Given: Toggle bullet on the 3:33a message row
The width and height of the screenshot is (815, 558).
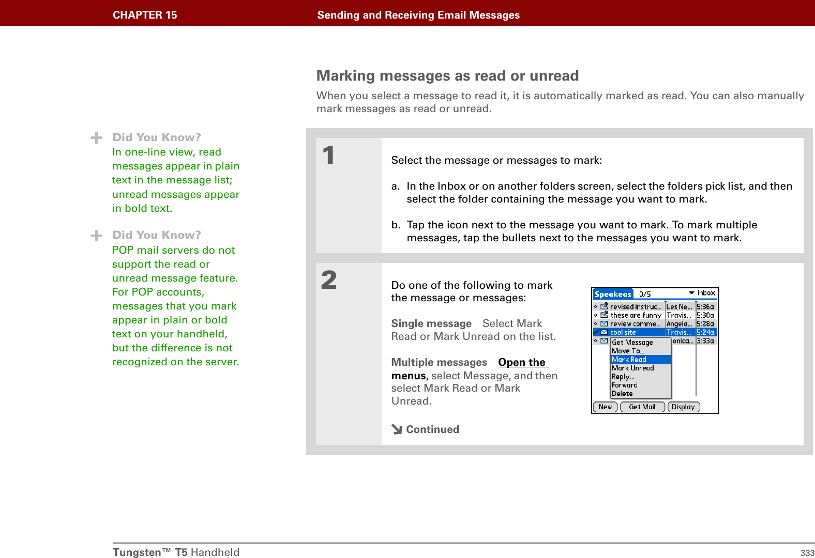Looking at the screenshot, I should pos(596,341).
